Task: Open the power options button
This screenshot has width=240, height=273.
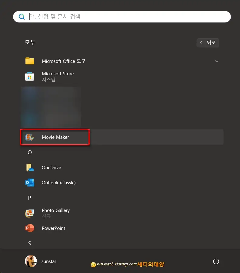Action: click(216, 261)
